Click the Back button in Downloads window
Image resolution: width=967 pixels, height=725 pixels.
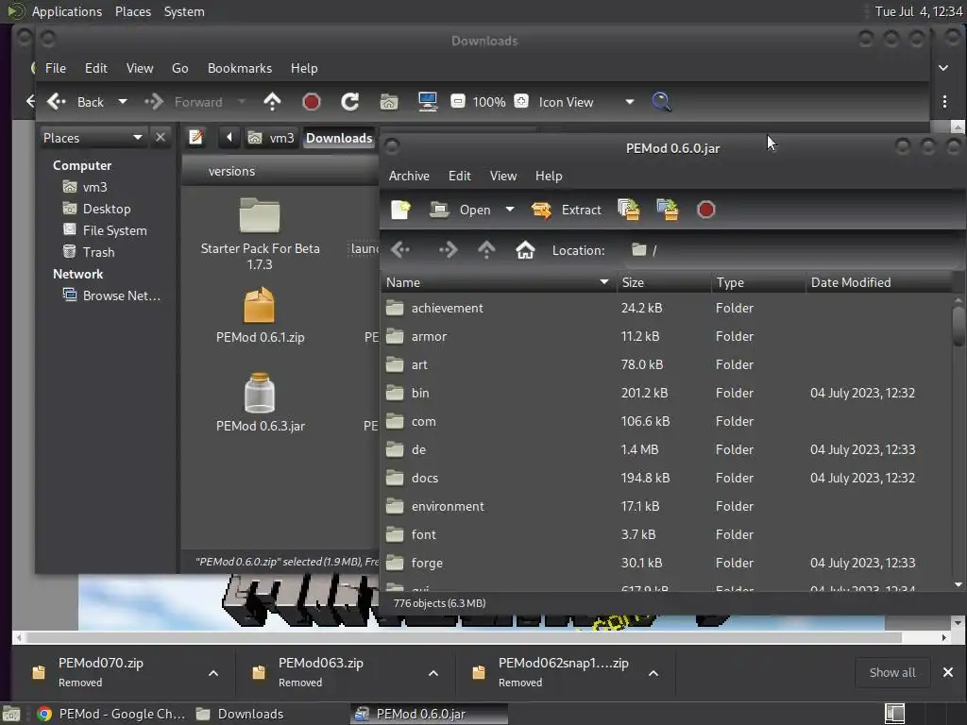(x=76, y=102)
